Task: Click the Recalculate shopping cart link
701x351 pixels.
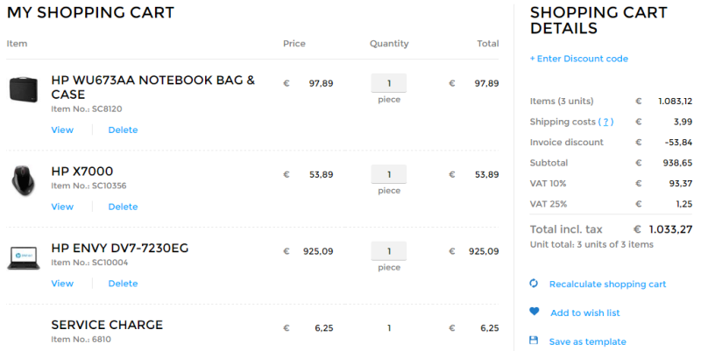Action: pyautogui.click(x=607, y=284)
